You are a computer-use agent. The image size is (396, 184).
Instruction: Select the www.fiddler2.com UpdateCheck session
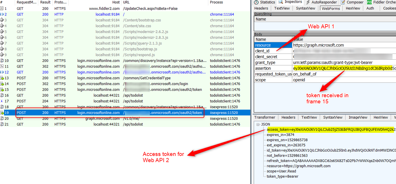pos(125,9)
